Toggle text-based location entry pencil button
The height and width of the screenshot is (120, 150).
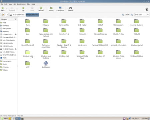click(3, 15)
